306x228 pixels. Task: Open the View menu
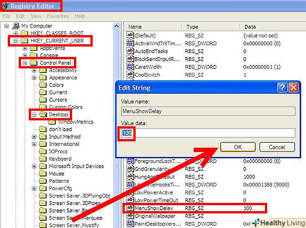coord(36,16)
